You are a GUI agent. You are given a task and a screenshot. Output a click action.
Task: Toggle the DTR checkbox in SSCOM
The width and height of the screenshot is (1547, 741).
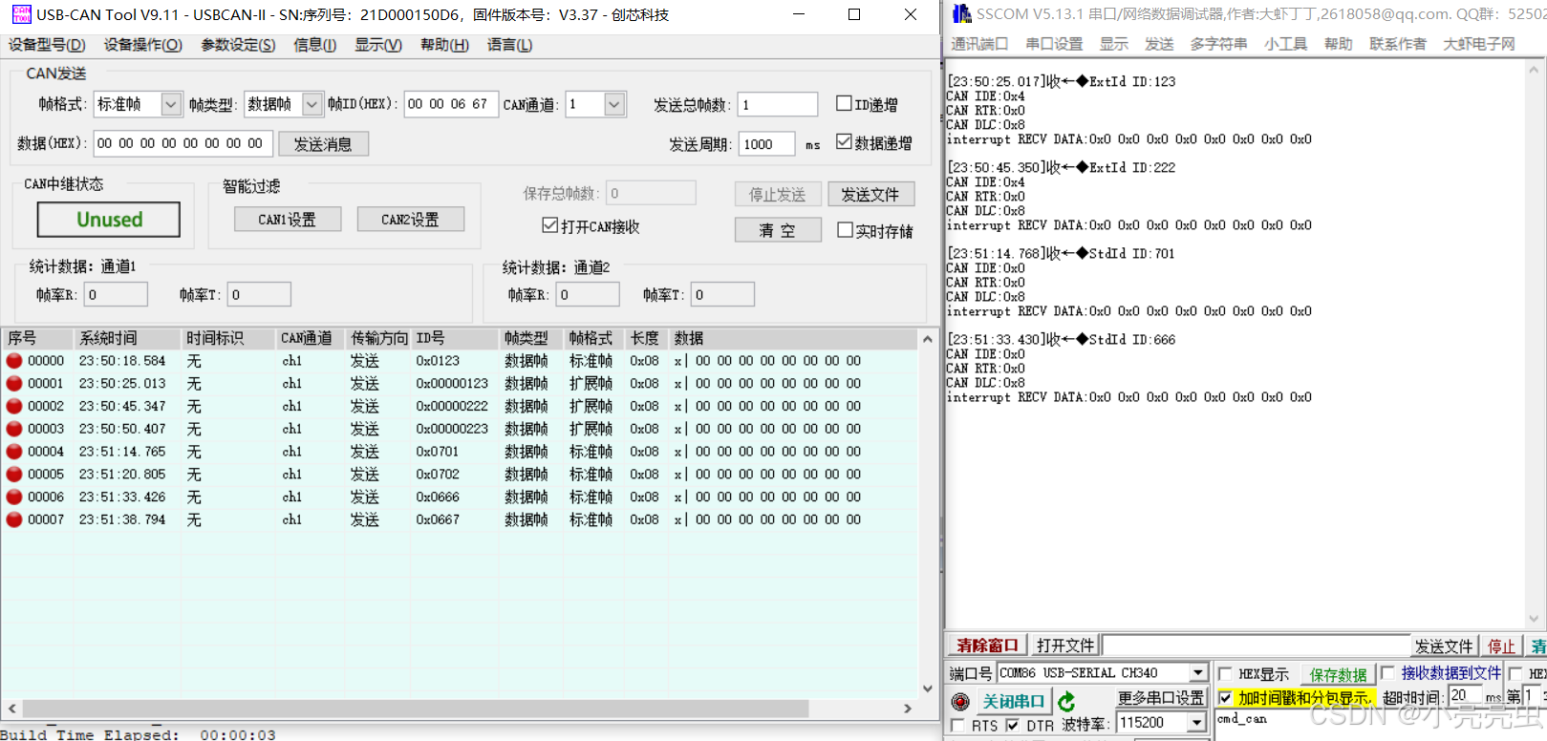click(1012, 726)
